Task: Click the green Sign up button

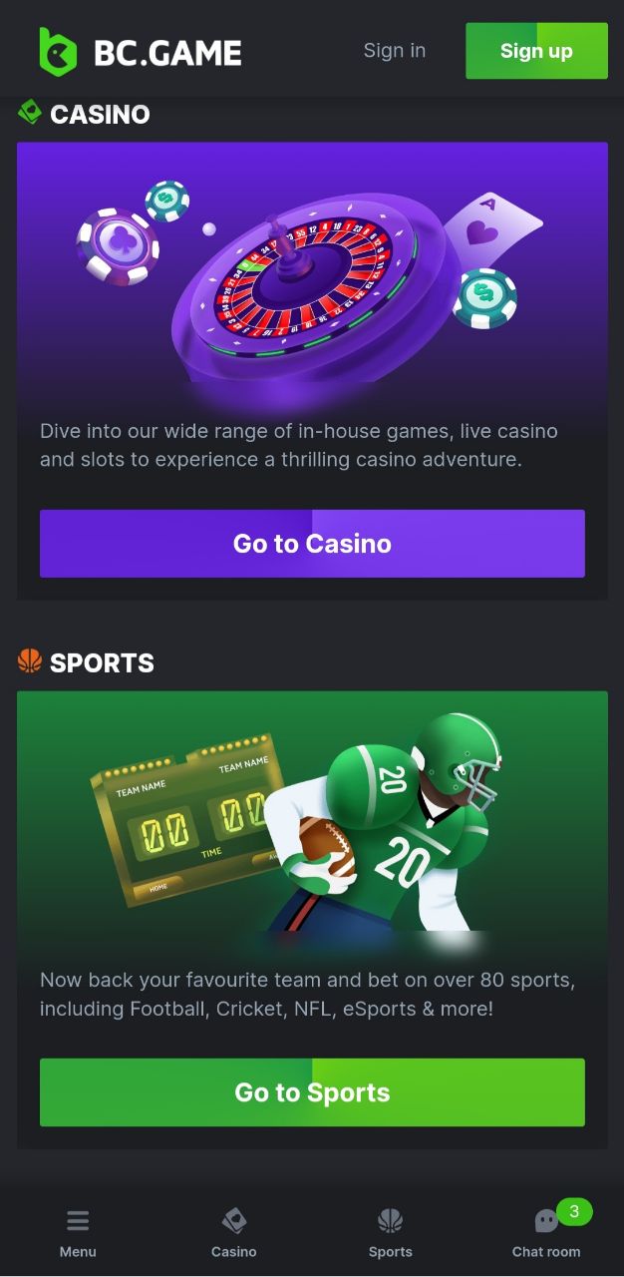Action: coord(536,51)
